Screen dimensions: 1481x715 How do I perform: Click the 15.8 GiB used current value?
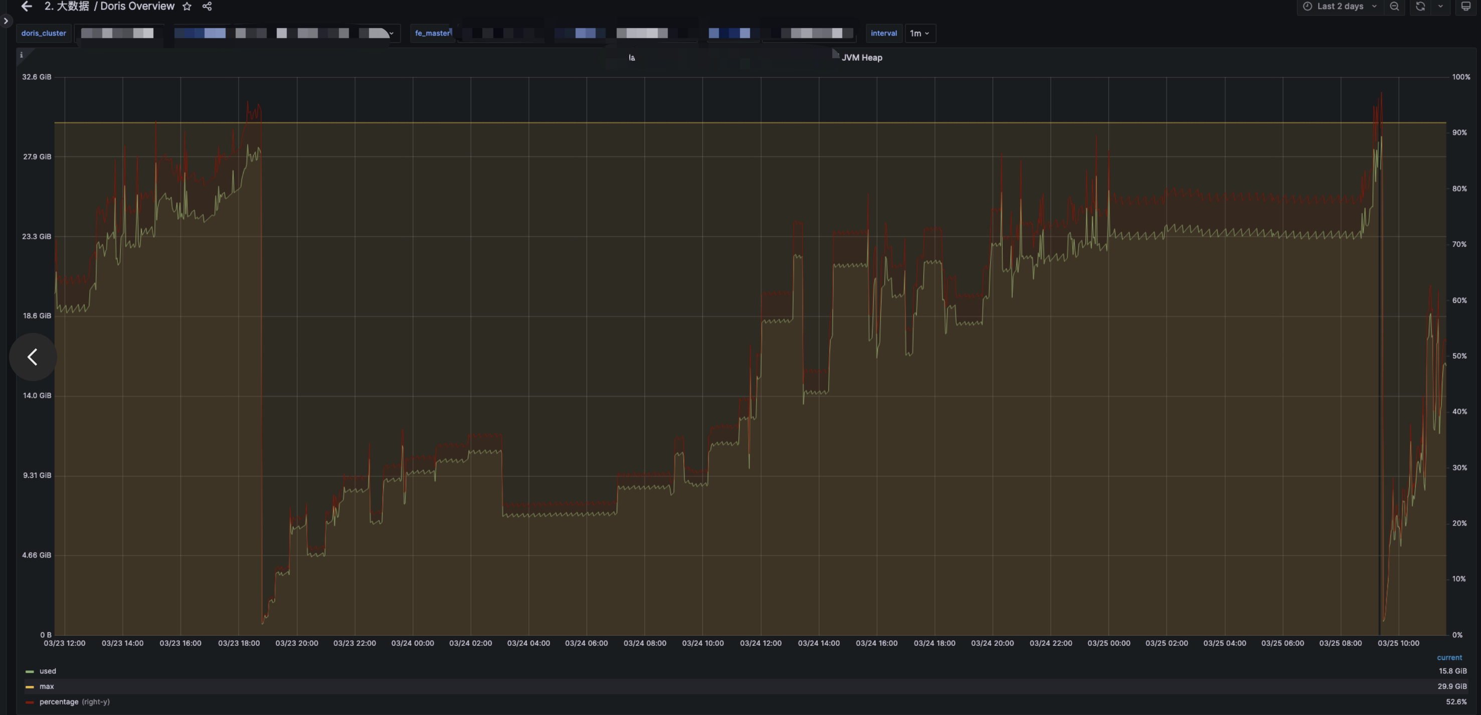tap(1452, 671)
